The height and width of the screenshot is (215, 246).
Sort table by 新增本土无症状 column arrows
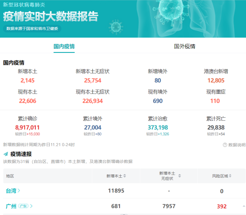pyautogui.click(x=180, y=176)
